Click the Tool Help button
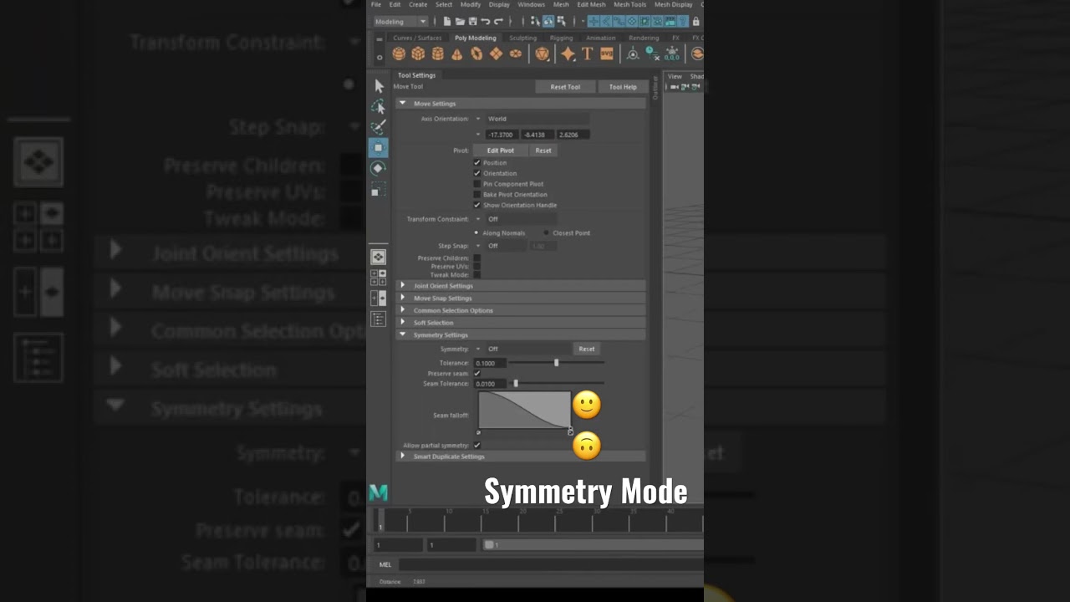This screenshot has width=1070, height=602. [623, 87]
